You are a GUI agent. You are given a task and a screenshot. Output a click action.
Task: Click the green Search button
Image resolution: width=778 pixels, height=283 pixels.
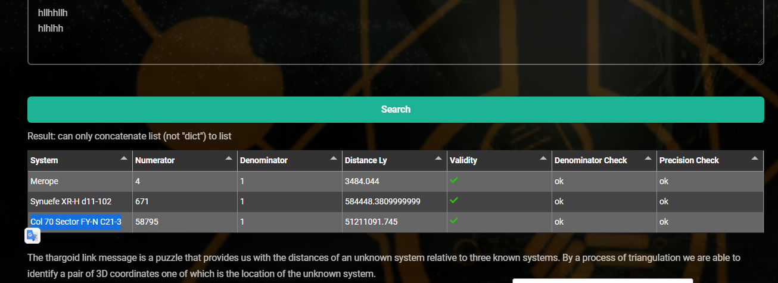(396, 110)
